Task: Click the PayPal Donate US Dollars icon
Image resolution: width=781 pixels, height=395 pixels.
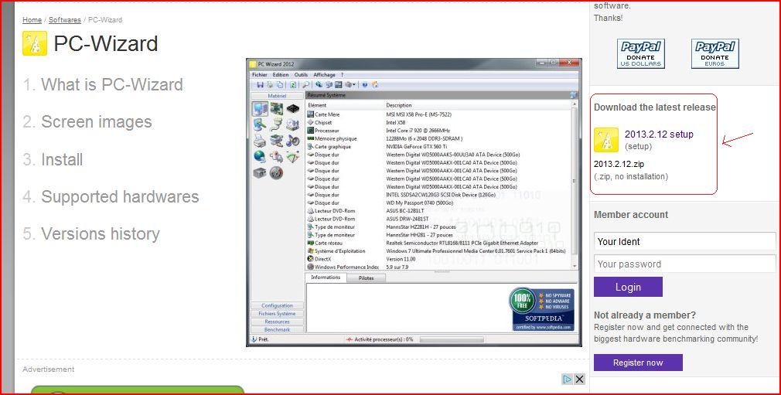Action: [640, 53]
